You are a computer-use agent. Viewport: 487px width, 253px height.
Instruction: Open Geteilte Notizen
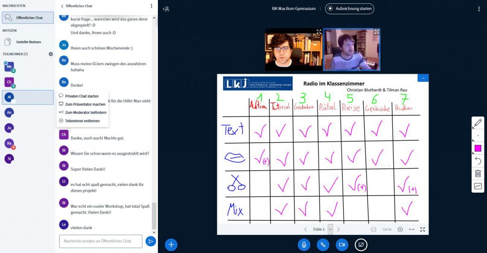coord(29,42)
